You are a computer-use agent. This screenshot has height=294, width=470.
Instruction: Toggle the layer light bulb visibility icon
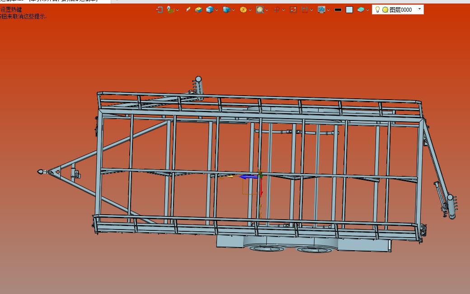point(377,9)
